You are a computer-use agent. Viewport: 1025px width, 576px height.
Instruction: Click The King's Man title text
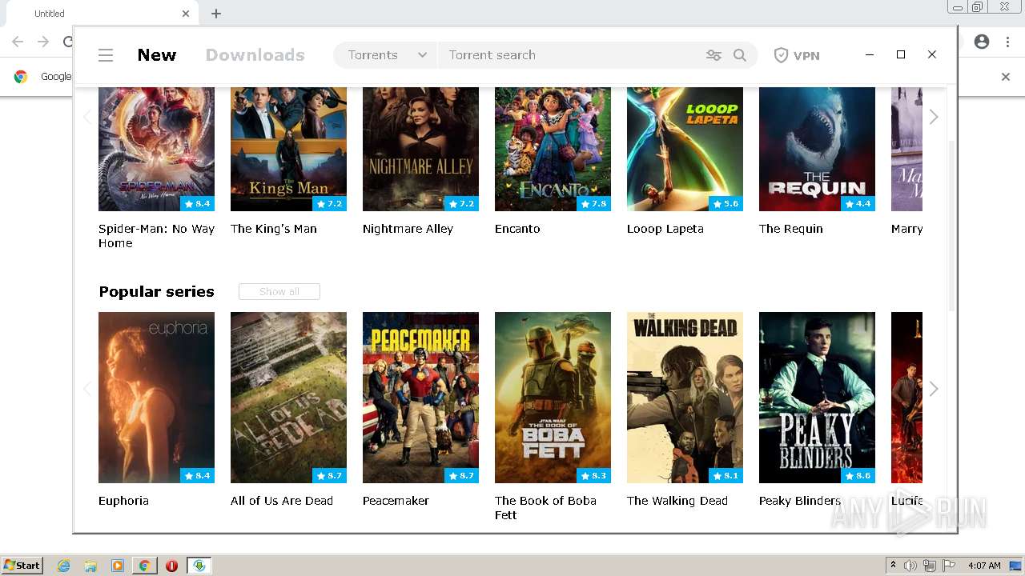pyautogui.click(x=274, y=229)
